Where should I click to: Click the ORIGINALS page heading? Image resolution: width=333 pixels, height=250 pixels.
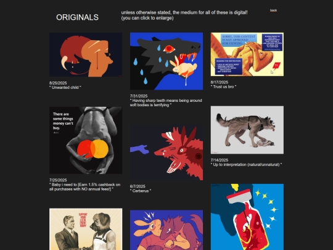coord(77,17)
